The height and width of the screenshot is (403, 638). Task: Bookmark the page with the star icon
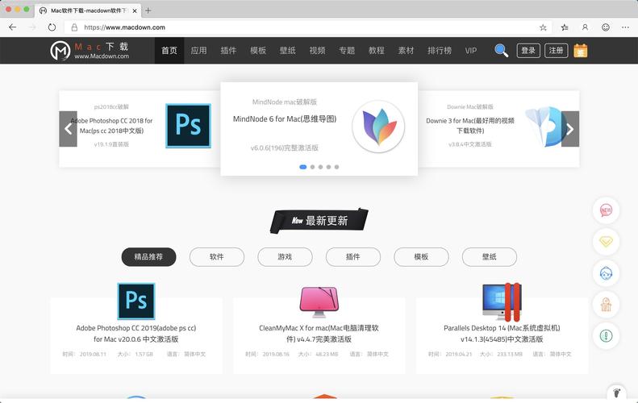pyautogui.click(x=543, y=27)
